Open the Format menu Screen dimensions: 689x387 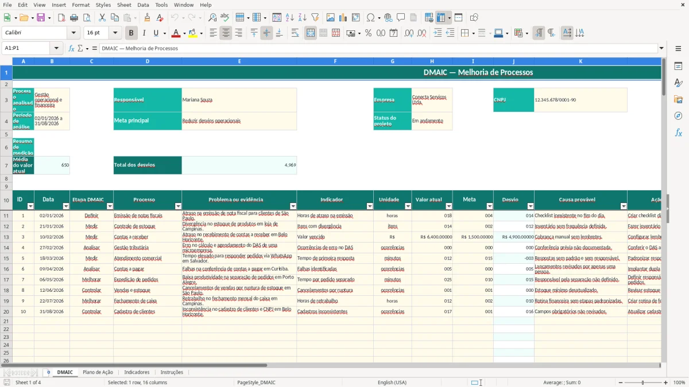click(x=80, y=5)
